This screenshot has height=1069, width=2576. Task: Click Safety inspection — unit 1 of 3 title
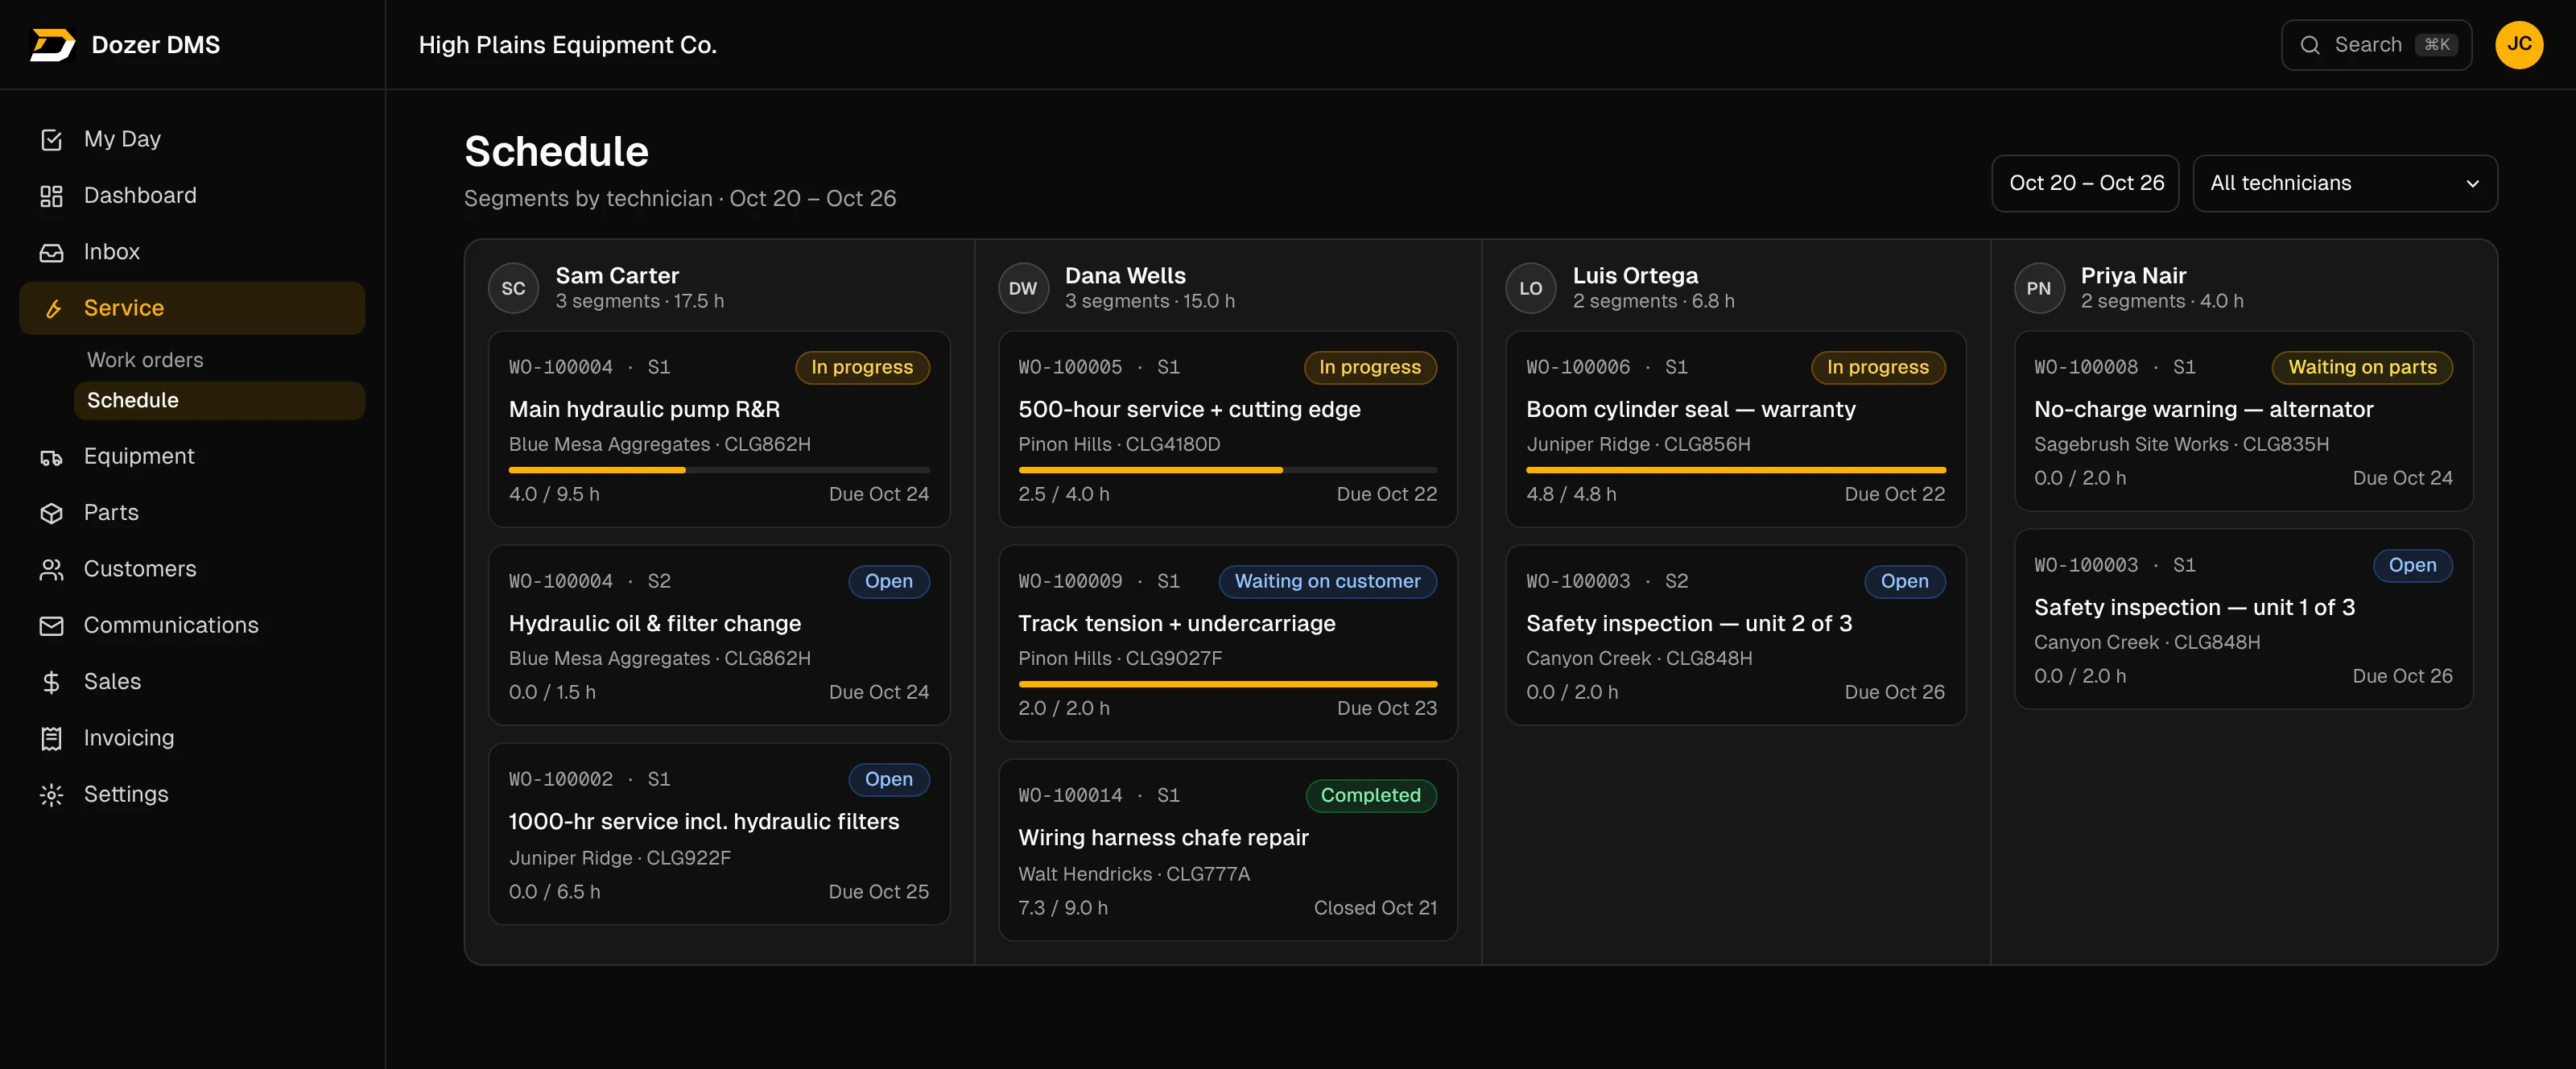pyautogui.click(x=2194, y=608)
